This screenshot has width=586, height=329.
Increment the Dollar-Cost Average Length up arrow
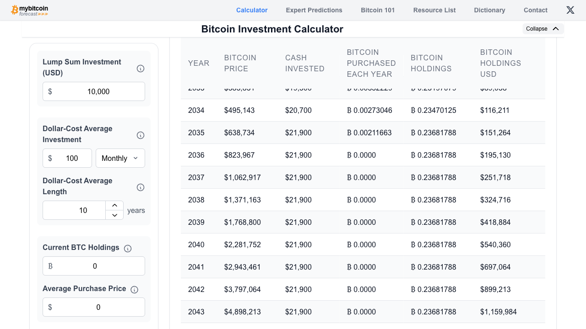point(114,205)
